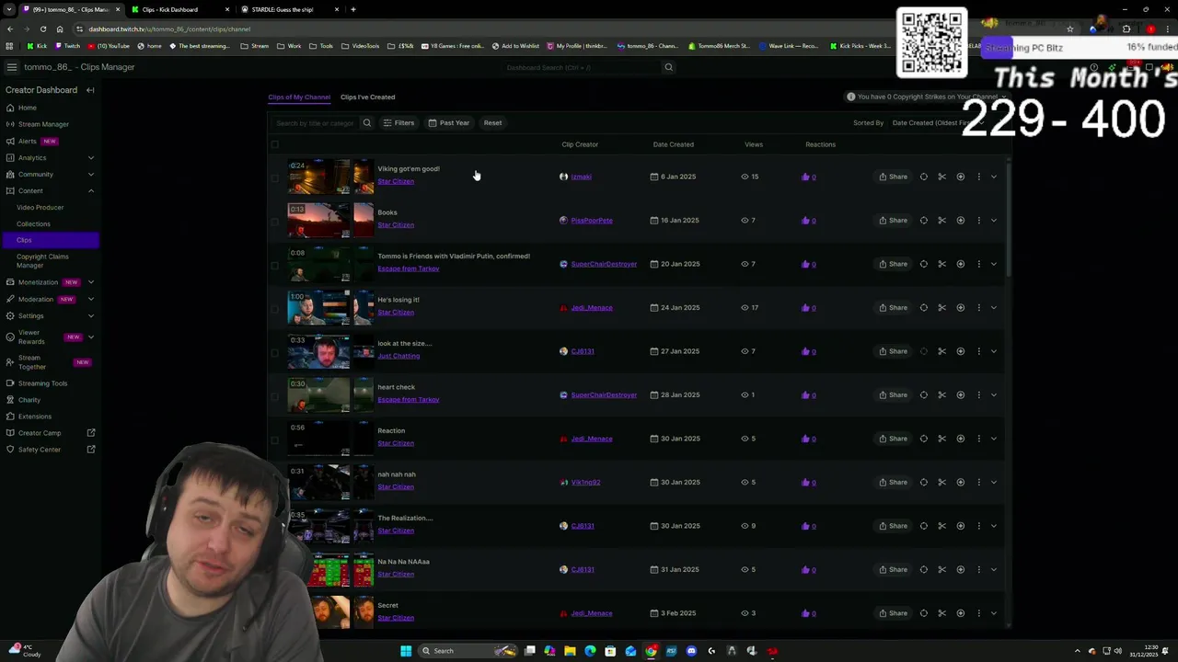This screenshot has width=1178, height=662.
Task: Click the Dashboard Search field
Action: (x=582, y=67)
